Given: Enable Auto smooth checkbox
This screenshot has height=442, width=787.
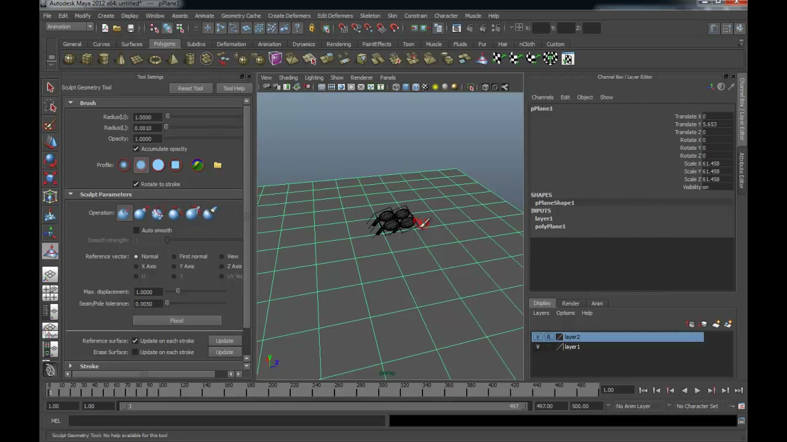Looking at the screenshot, I should tap(136, 230).
